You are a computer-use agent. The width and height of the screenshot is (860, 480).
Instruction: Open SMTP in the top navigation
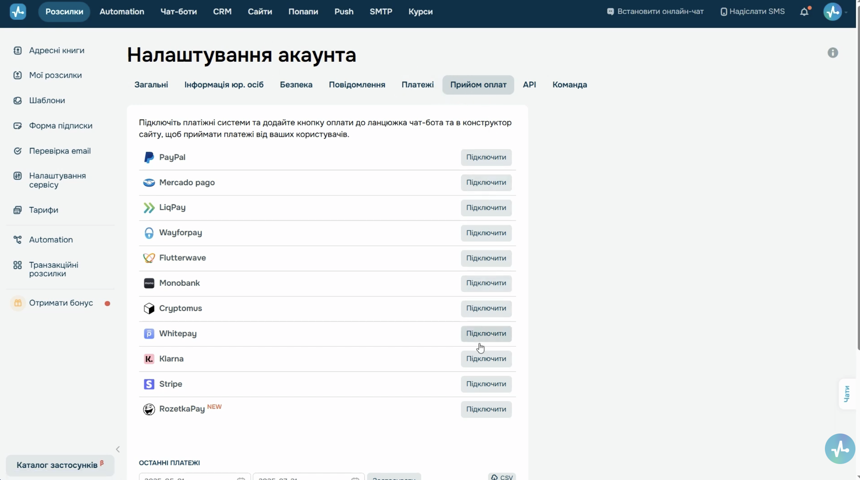click(x=381, y=12)
